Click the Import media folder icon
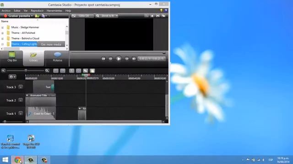The width and height of the screenshot is (293, 164). (x=37, y=16)
